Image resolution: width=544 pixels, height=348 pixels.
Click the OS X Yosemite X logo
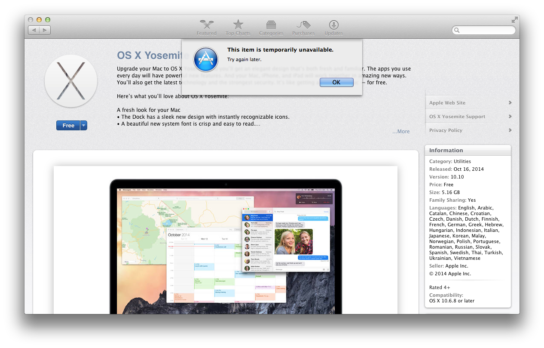tap(71, 81)
